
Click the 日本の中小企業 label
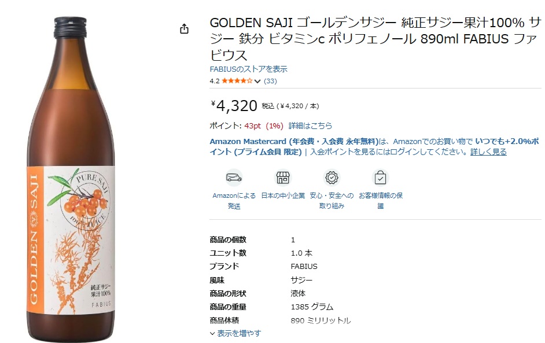coord(283,196)
